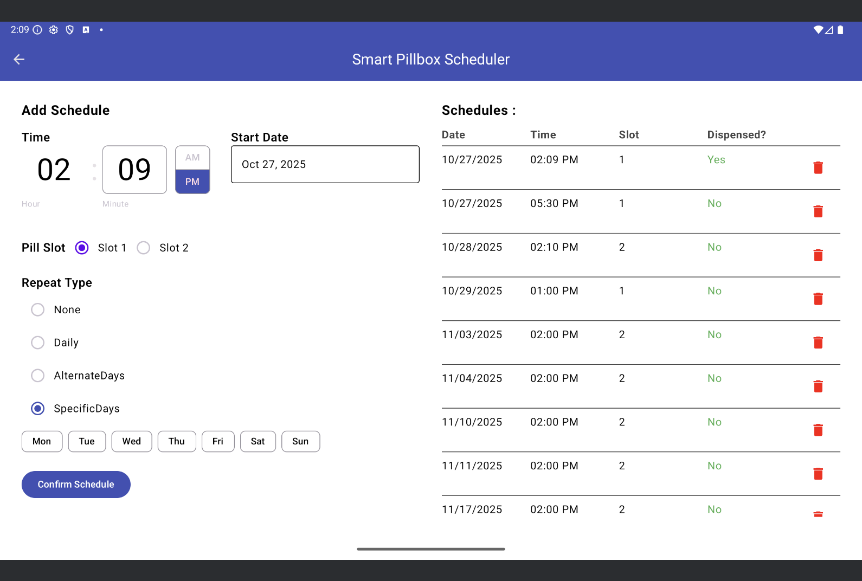862x581 pixels.
Task: Tap the shield icon in status bar
Action: [69, 30]
